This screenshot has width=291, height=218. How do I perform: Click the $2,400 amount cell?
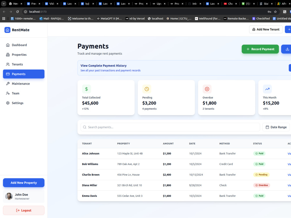tap(167, 175)
